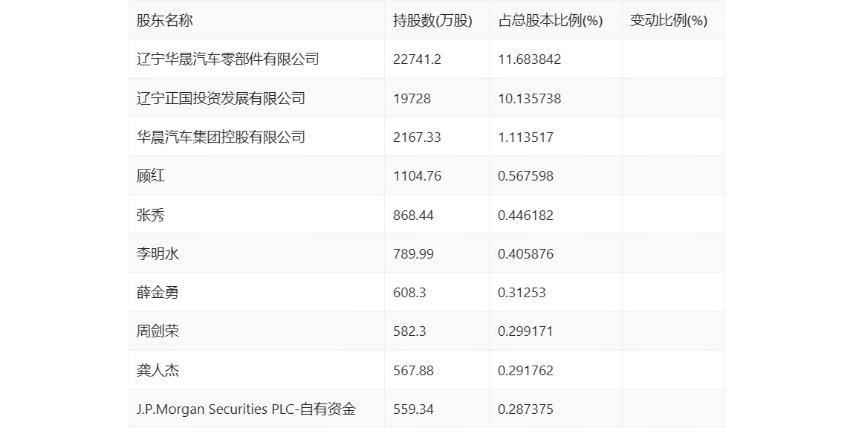Click the percentage 0.299171
Image resolution: width=853 pixels, height=428 pixels.
tap(525, 331)
